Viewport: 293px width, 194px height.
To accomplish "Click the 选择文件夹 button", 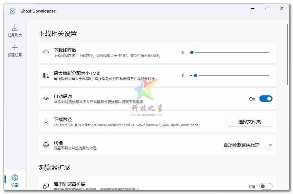I will (249, 122).
